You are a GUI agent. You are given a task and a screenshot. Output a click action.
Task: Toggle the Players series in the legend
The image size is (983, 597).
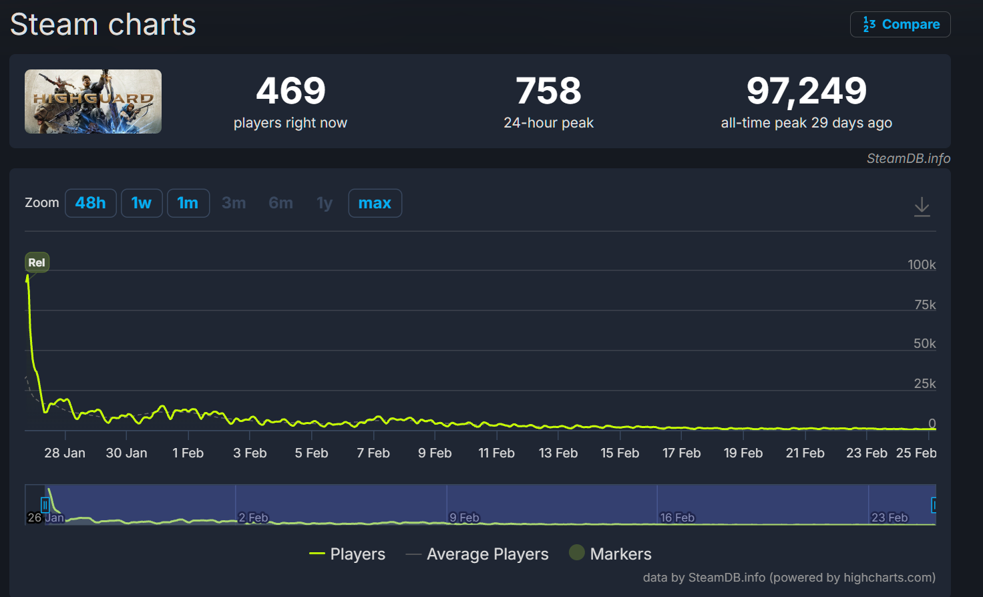(x=347, y=554)
